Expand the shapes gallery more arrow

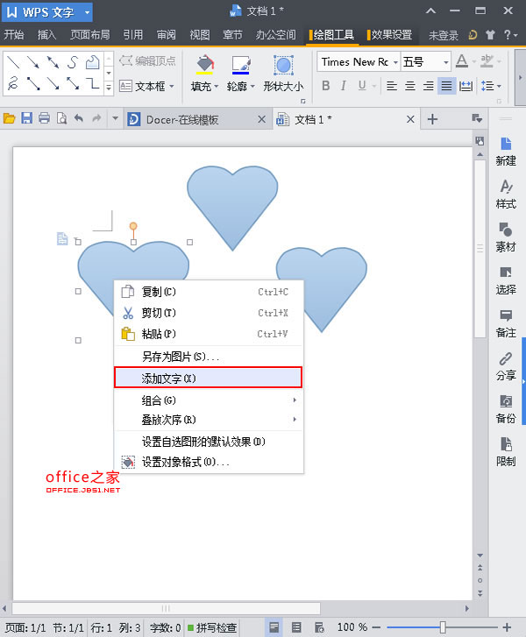click(109, 87)
